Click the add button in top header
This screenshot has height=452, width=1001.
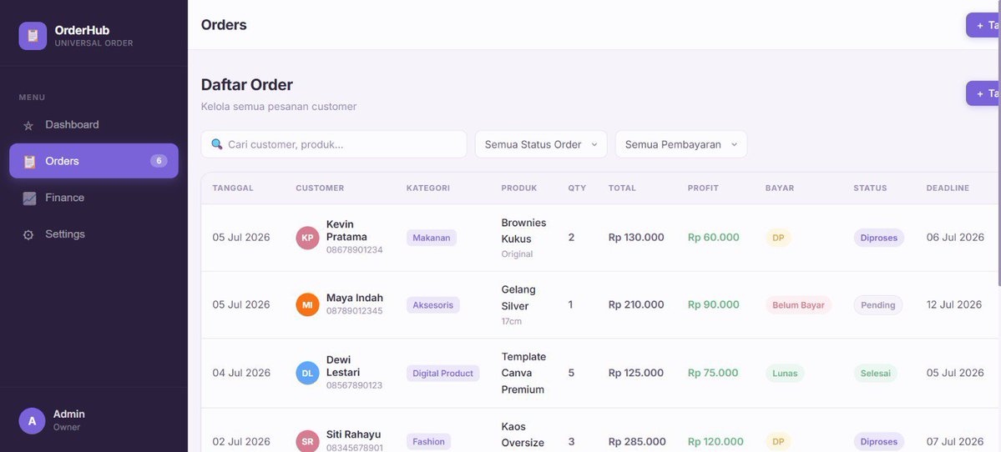(983, 25)
